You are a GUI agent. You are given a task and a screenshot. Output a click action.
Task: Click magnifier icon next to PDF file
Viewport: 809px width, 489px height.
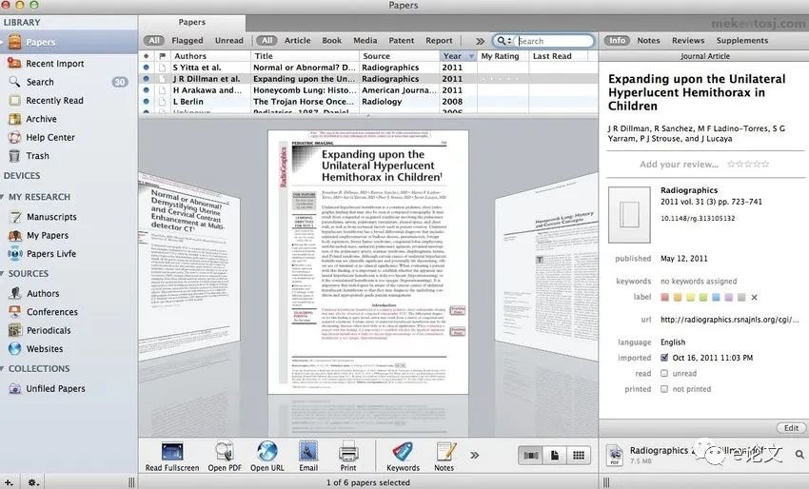pos(799,455)
